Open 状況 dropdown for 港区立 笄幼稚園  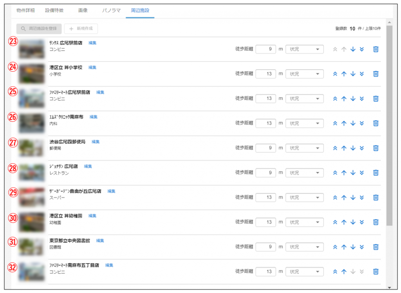[x=305, y=222]
